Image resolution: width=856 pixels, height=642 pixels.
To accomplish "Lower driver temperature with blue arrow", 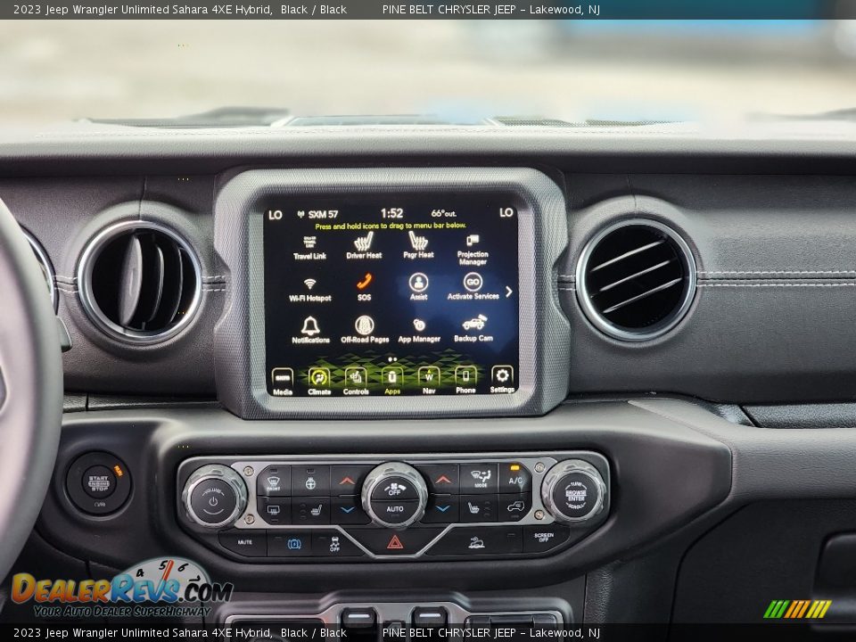I will [x=347, y=510].
